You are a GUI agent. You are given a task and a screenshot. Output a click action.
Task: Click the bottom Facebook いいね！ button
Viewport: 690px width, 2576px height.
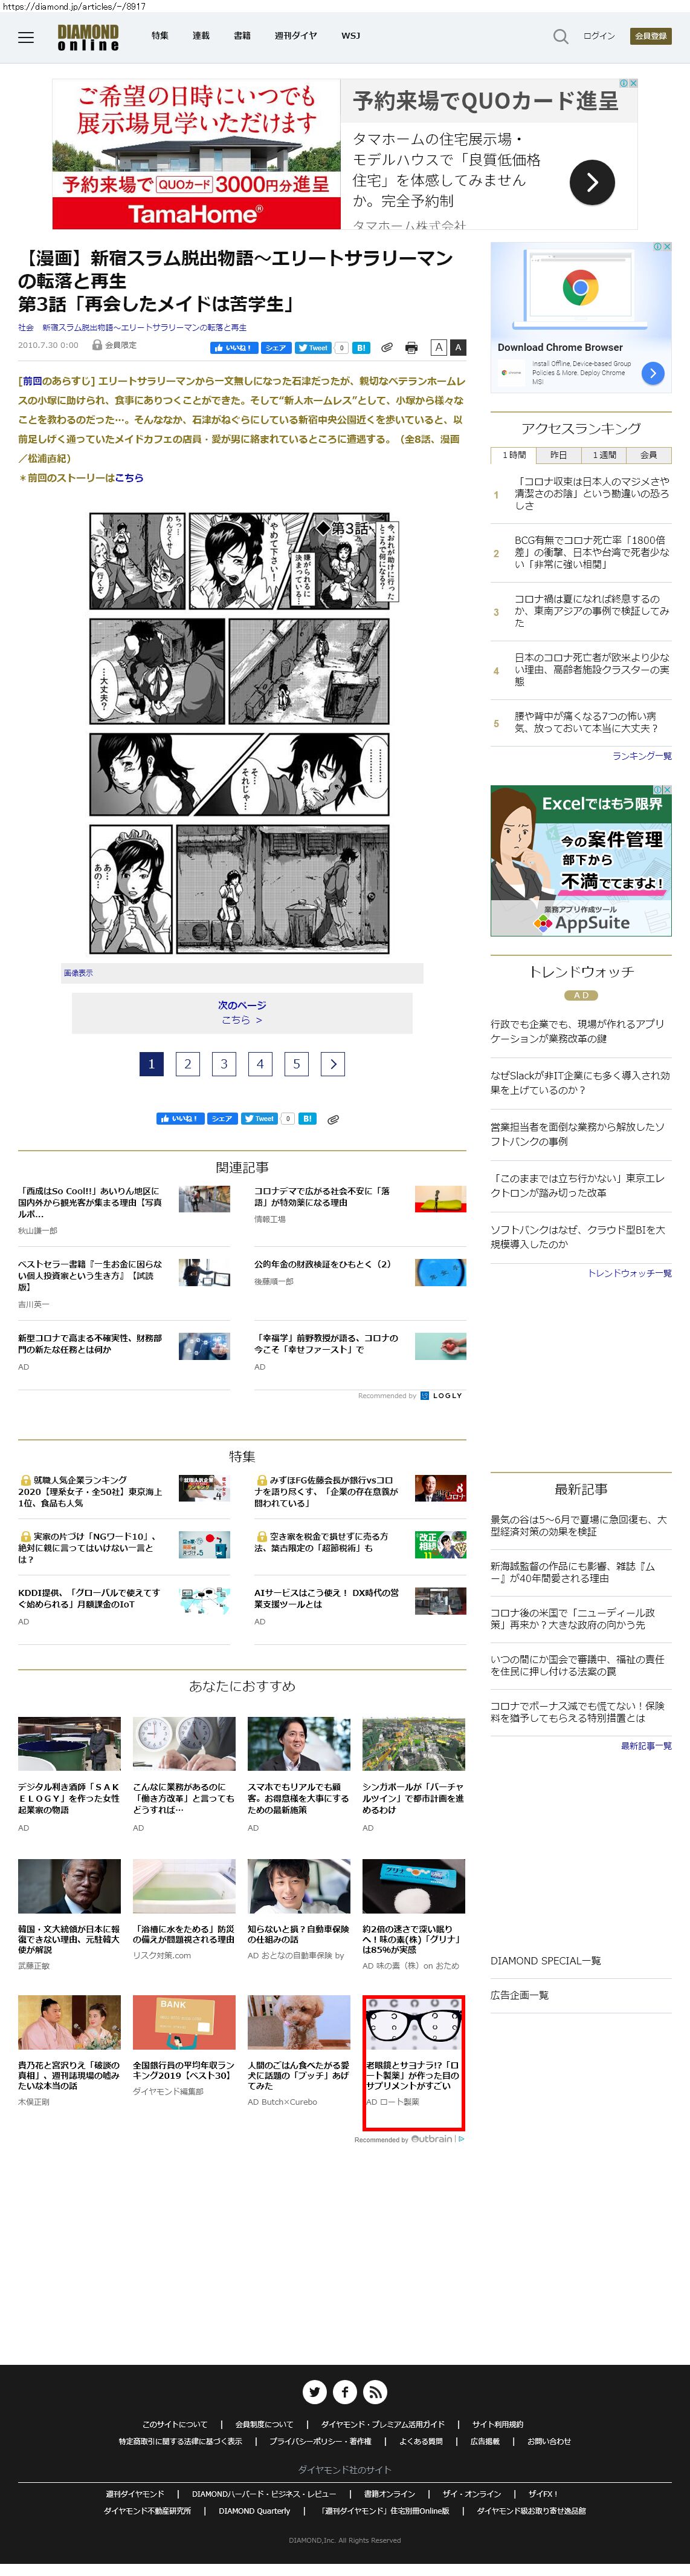[x=181, y=1118]
